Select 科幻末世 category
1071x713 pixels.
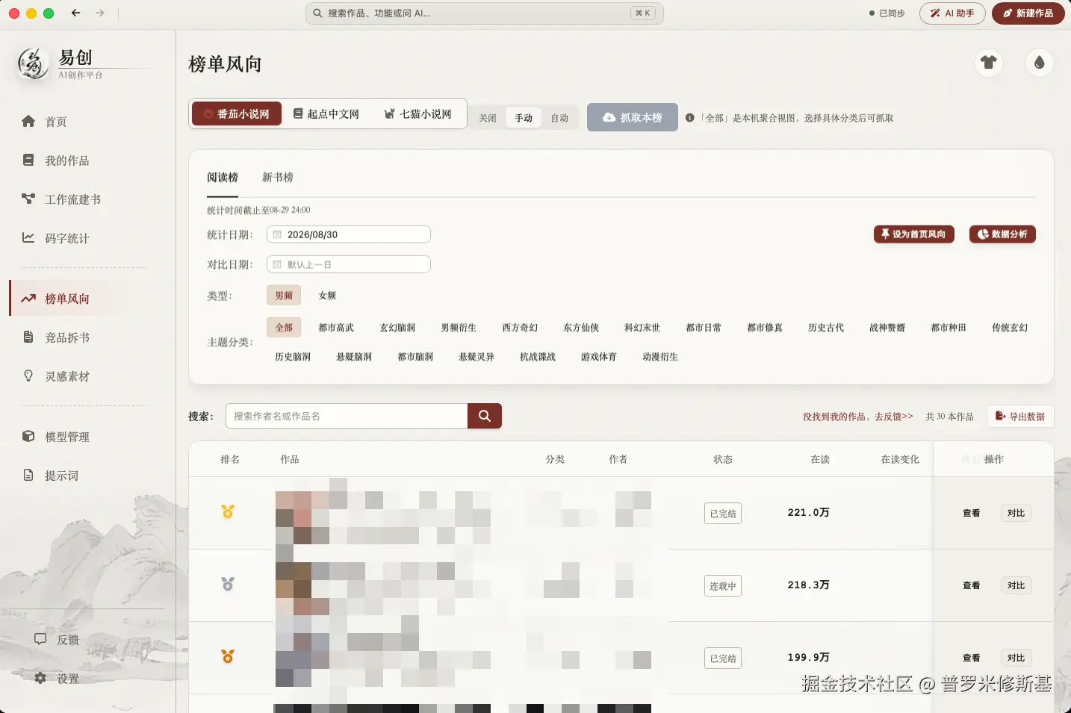pos(642,328)
